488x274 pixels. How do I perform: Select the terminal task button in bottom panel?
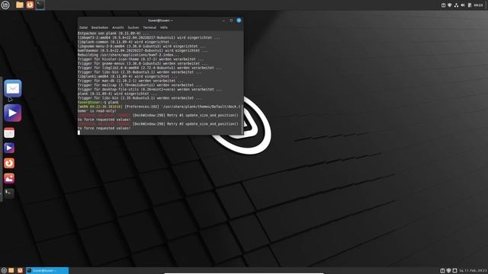(47, 271)
